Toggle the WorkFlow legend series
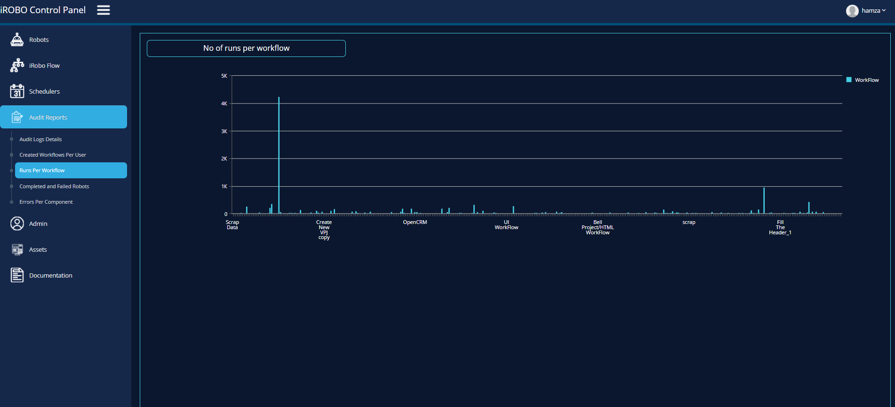 pyautogui.click(x=866, y=80)
